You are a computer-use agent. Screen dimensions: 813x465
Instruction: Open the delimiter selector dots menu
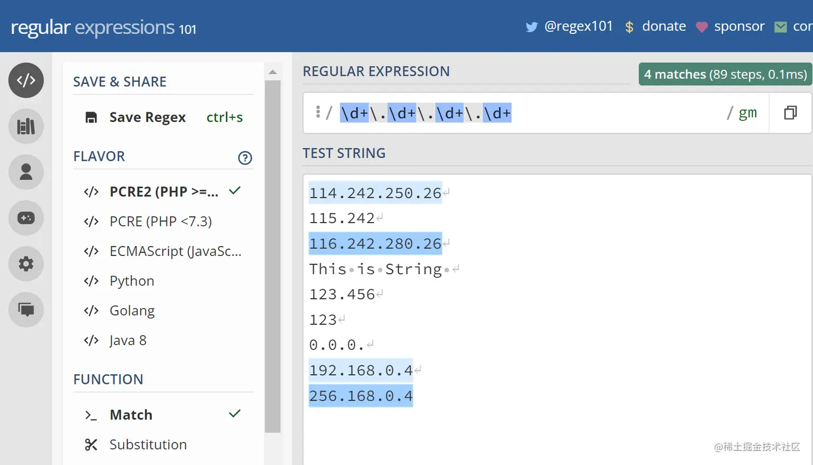318,112
